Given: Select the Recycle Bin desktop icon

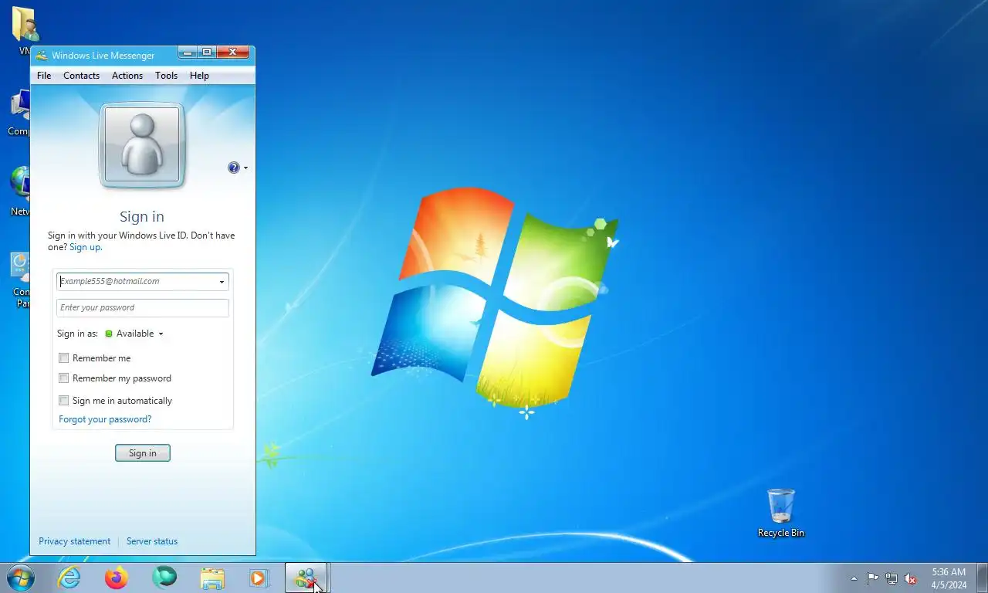Looking at the screenshot, I should pos(780,513).
